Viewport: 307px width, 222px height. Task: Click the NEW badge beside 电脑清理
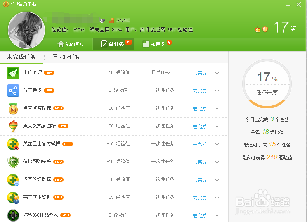point(49,73)
